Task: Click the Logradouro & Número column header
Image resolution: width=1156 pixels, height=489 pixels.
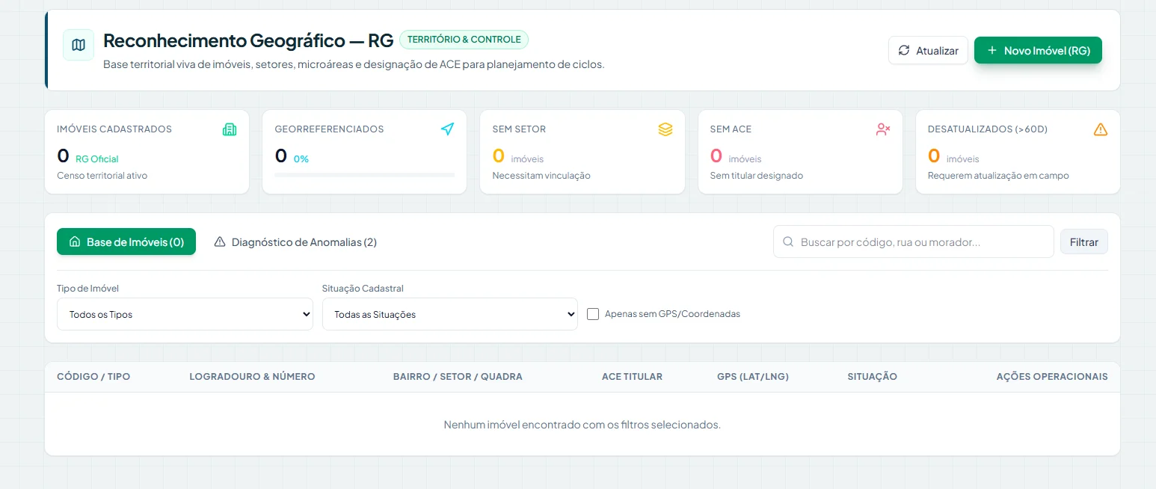Action: coord(253,377)
